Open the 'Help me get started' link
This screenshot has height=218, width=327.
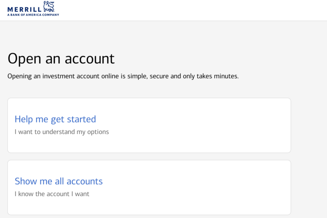coord(55,119)
